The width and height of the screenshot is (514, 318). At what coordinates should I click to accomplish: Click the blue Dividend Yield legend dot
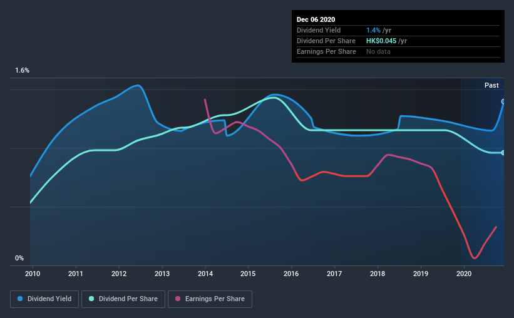coord(20,299)
